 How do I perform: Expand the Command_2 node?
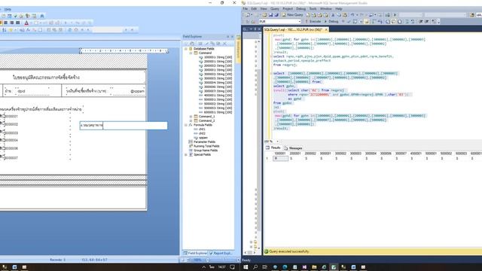[191, 120]
